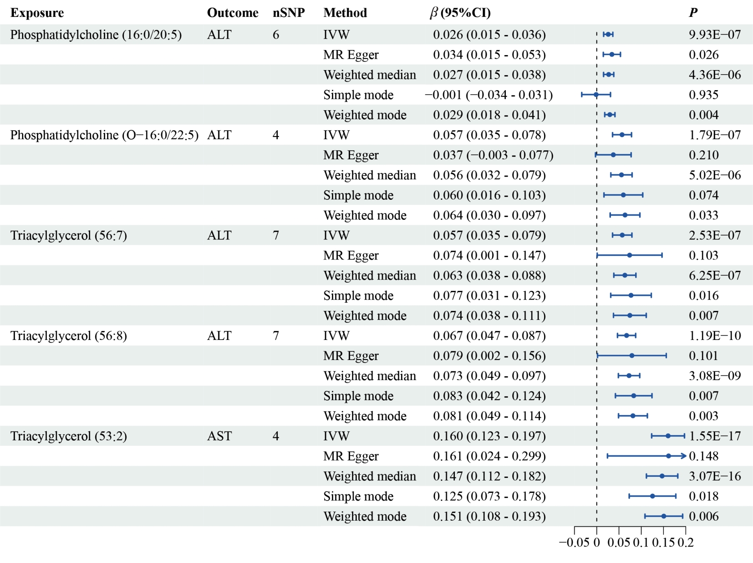753x563 pixels.
Task: Click the Triacylglycerol (56:8) exposure label
Action: pyautogui.click(x=69, y=336)
